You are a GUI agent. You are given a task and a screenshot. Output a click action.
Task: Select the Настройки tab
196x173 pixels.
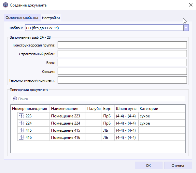[x=51, y=18]
